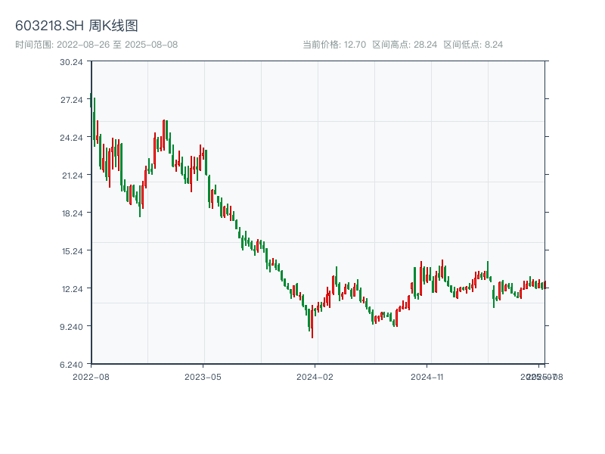Click the 30.24 y-axis label
This screenshot has width=605, height=454.
[x=71, y=61]
